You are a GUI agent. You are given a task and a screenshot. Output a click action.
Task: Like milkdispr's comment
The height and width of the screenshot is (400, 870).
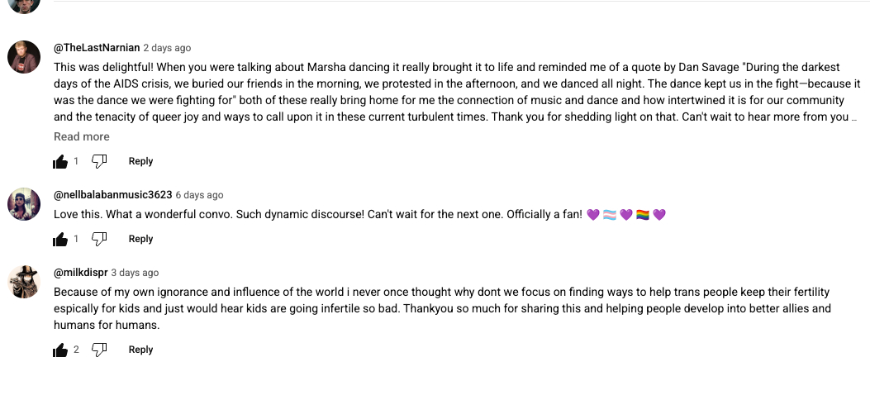tap(60, 350)
